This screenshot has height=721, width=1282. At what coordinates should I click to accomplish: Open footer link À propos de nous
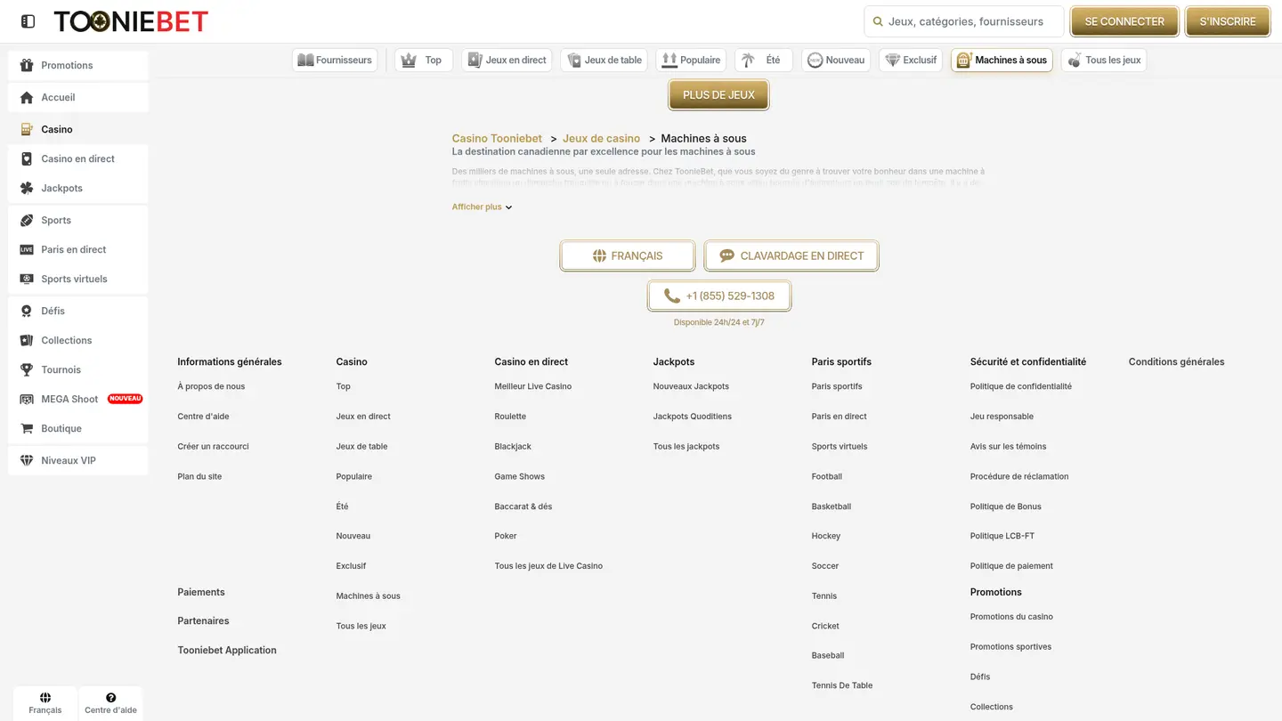(211, 386)
